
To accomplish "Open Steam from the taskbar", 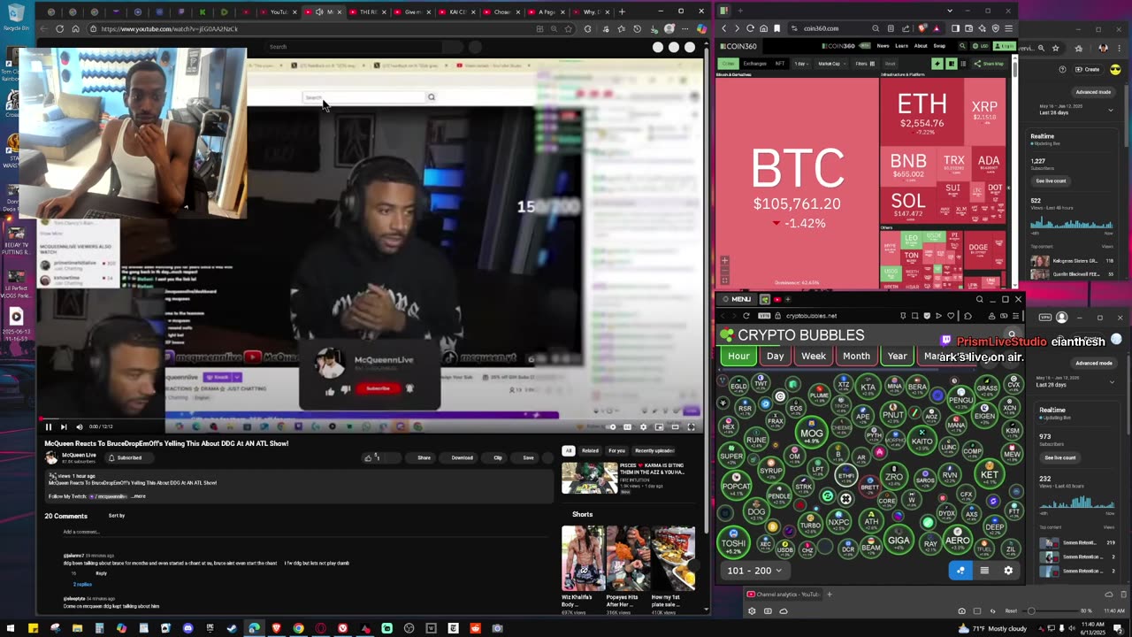I will tap(232, 628).
